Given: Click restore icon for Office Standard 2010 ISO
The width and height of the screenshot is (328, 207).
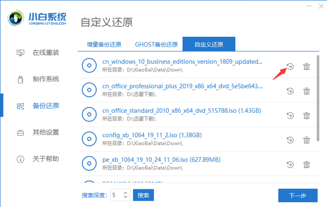Looking at the screenshot, I should (x=290, y=115).
